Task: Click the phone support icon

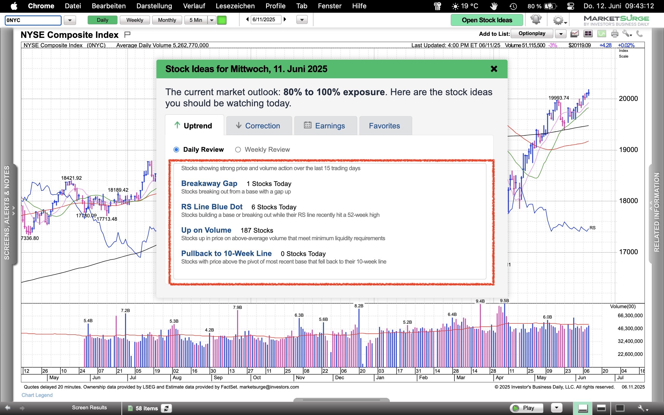Action: click(640, 34)
